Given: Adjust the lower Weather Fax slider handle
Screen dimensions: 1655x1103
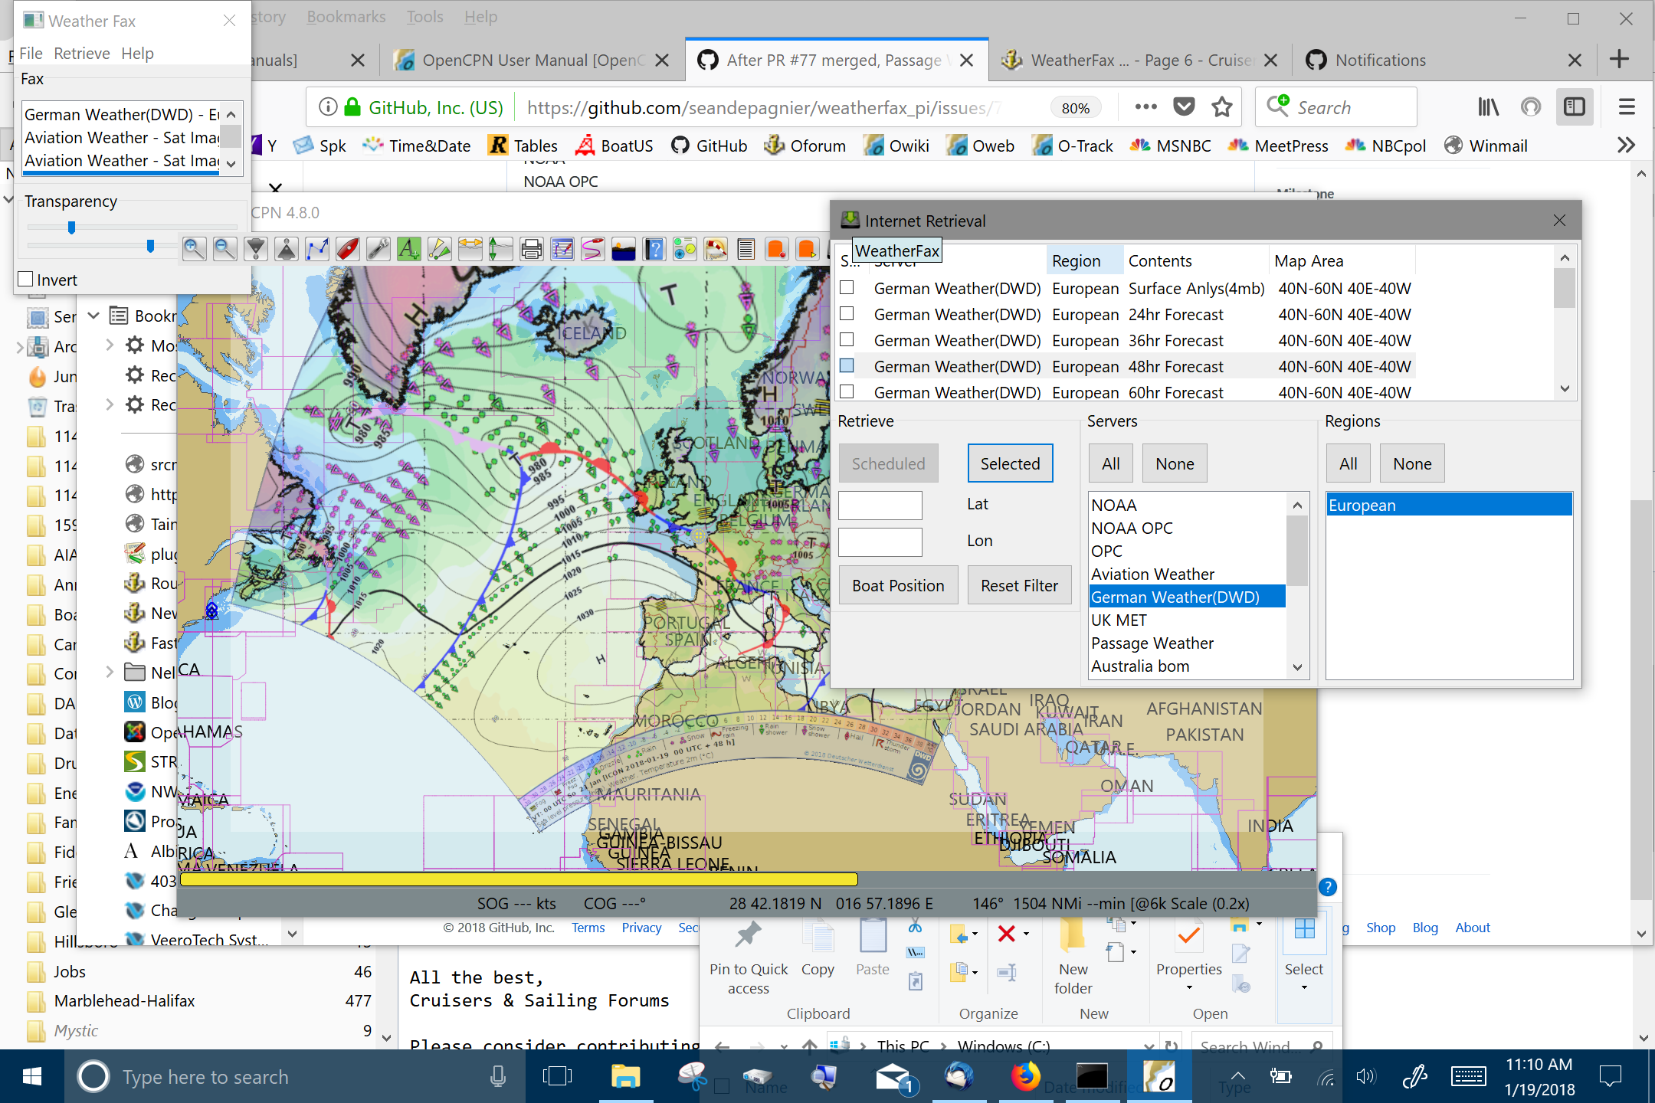Looking at the screenshot, I should click(x=150, y=246).
